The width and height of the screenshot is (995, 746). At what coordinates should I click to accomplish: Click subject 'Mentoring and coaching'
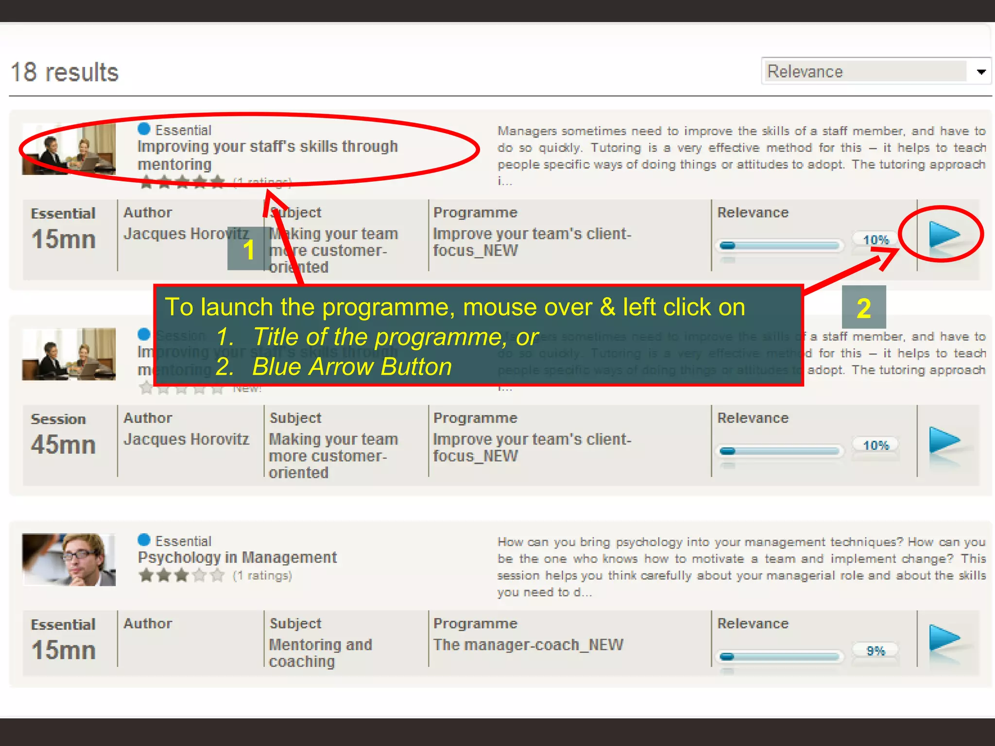click(321, 653)
